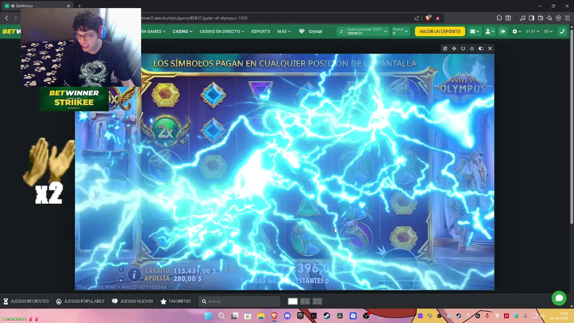
Task: Open the live chat bubble
Action: tap(559, 298)
